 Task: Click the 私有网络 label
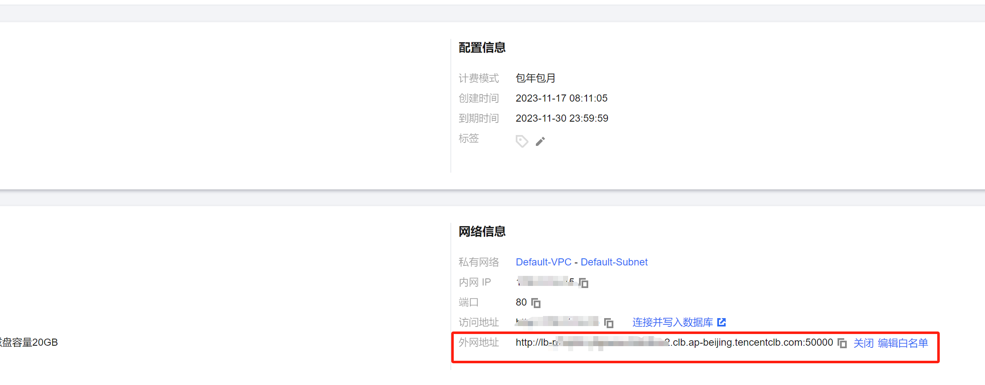[478, 262]
